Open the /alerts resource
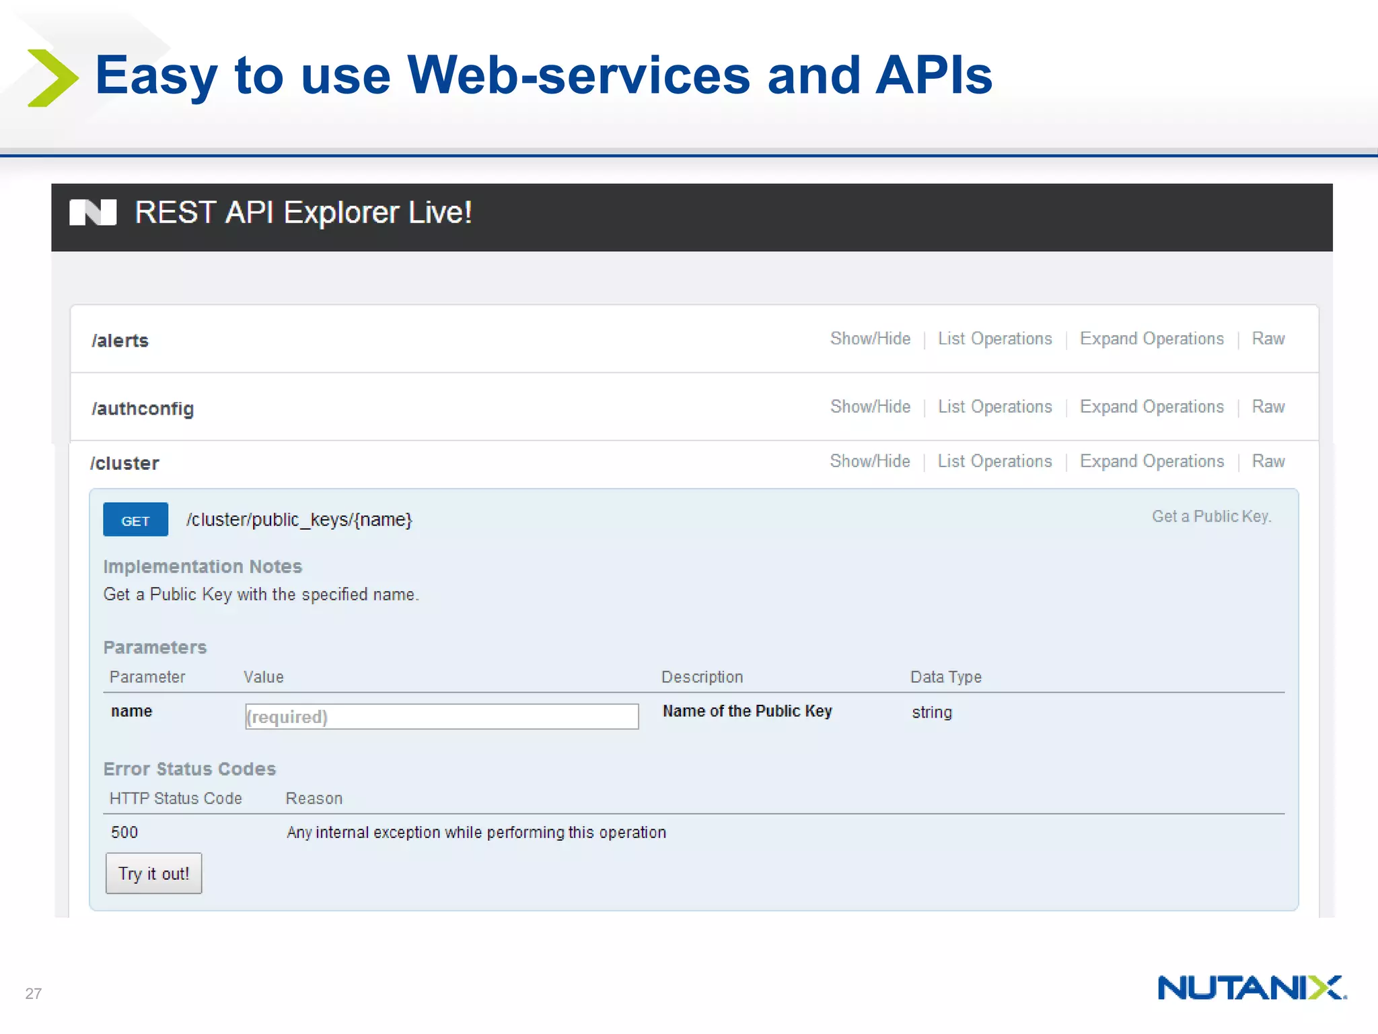 [120, 341]
